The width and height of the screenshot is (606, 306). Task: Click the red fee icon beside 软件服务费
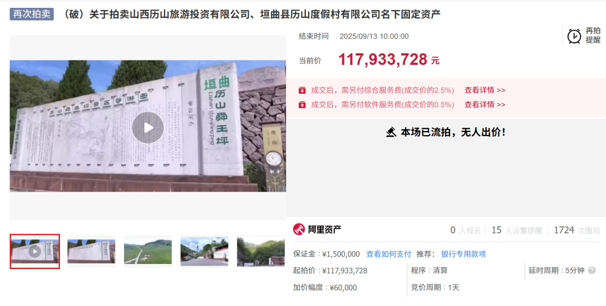pyautogui.click(x=302, y=105)
